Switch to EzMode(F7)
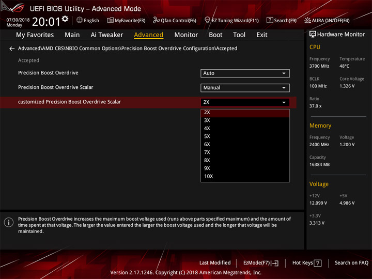The image size is (372, 279). coord(261,263)
